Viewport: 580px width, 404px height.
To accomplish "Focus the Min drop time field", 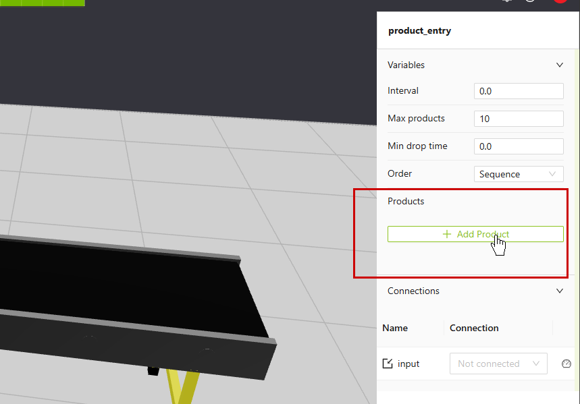I will click(x=519, y=146).
